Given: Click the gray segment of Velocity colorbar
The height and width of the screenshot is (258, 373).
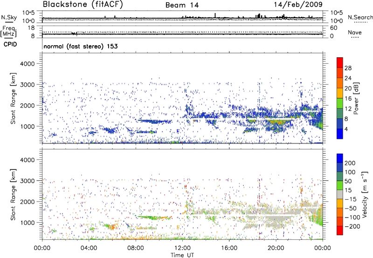Looking at the screenshot, I should [x=340, y=194].
